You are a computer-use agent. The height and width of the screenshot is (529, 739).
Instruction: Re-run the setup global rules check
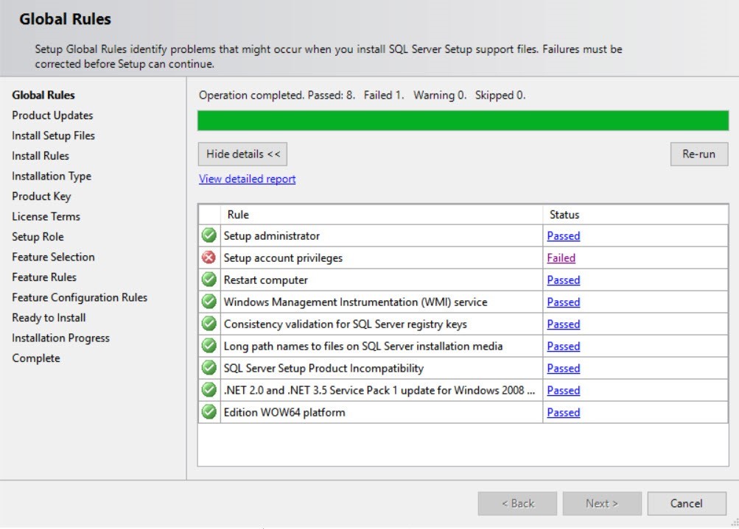[698, 154]
